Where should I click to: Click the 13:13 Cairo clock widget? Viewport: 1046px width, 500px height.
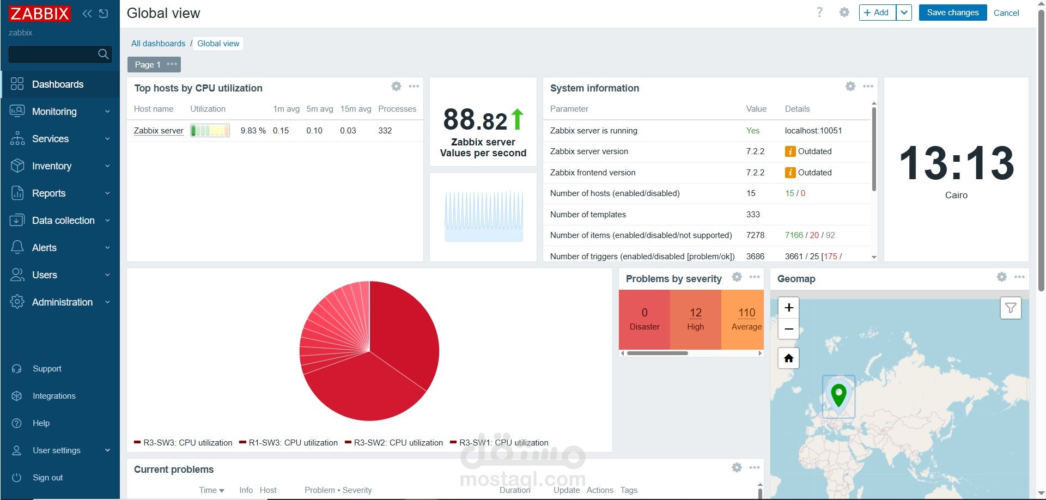click(956, 169)
